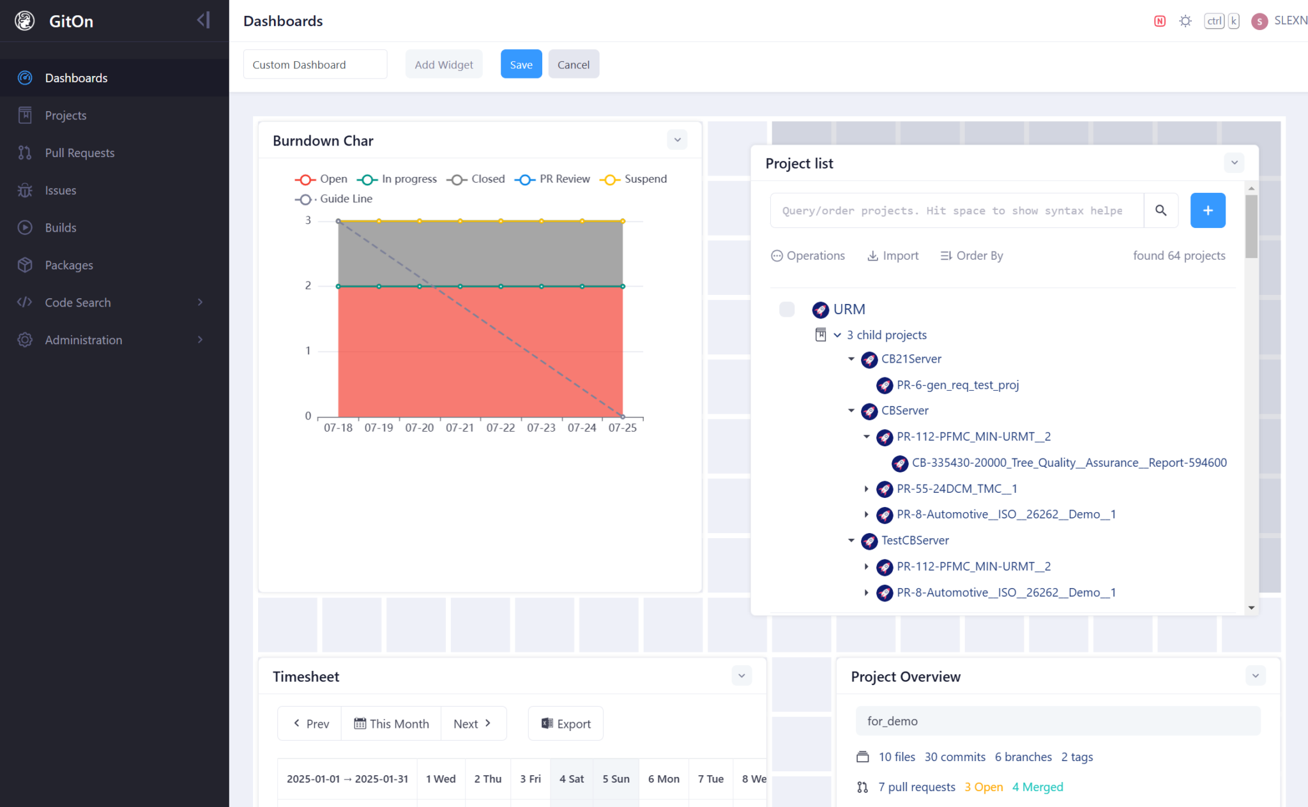Click the blue plus add project button

[1208, 210]
